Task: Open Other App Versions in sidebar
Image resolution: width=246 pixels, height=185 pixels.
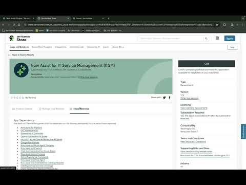Action: point(190,98)
